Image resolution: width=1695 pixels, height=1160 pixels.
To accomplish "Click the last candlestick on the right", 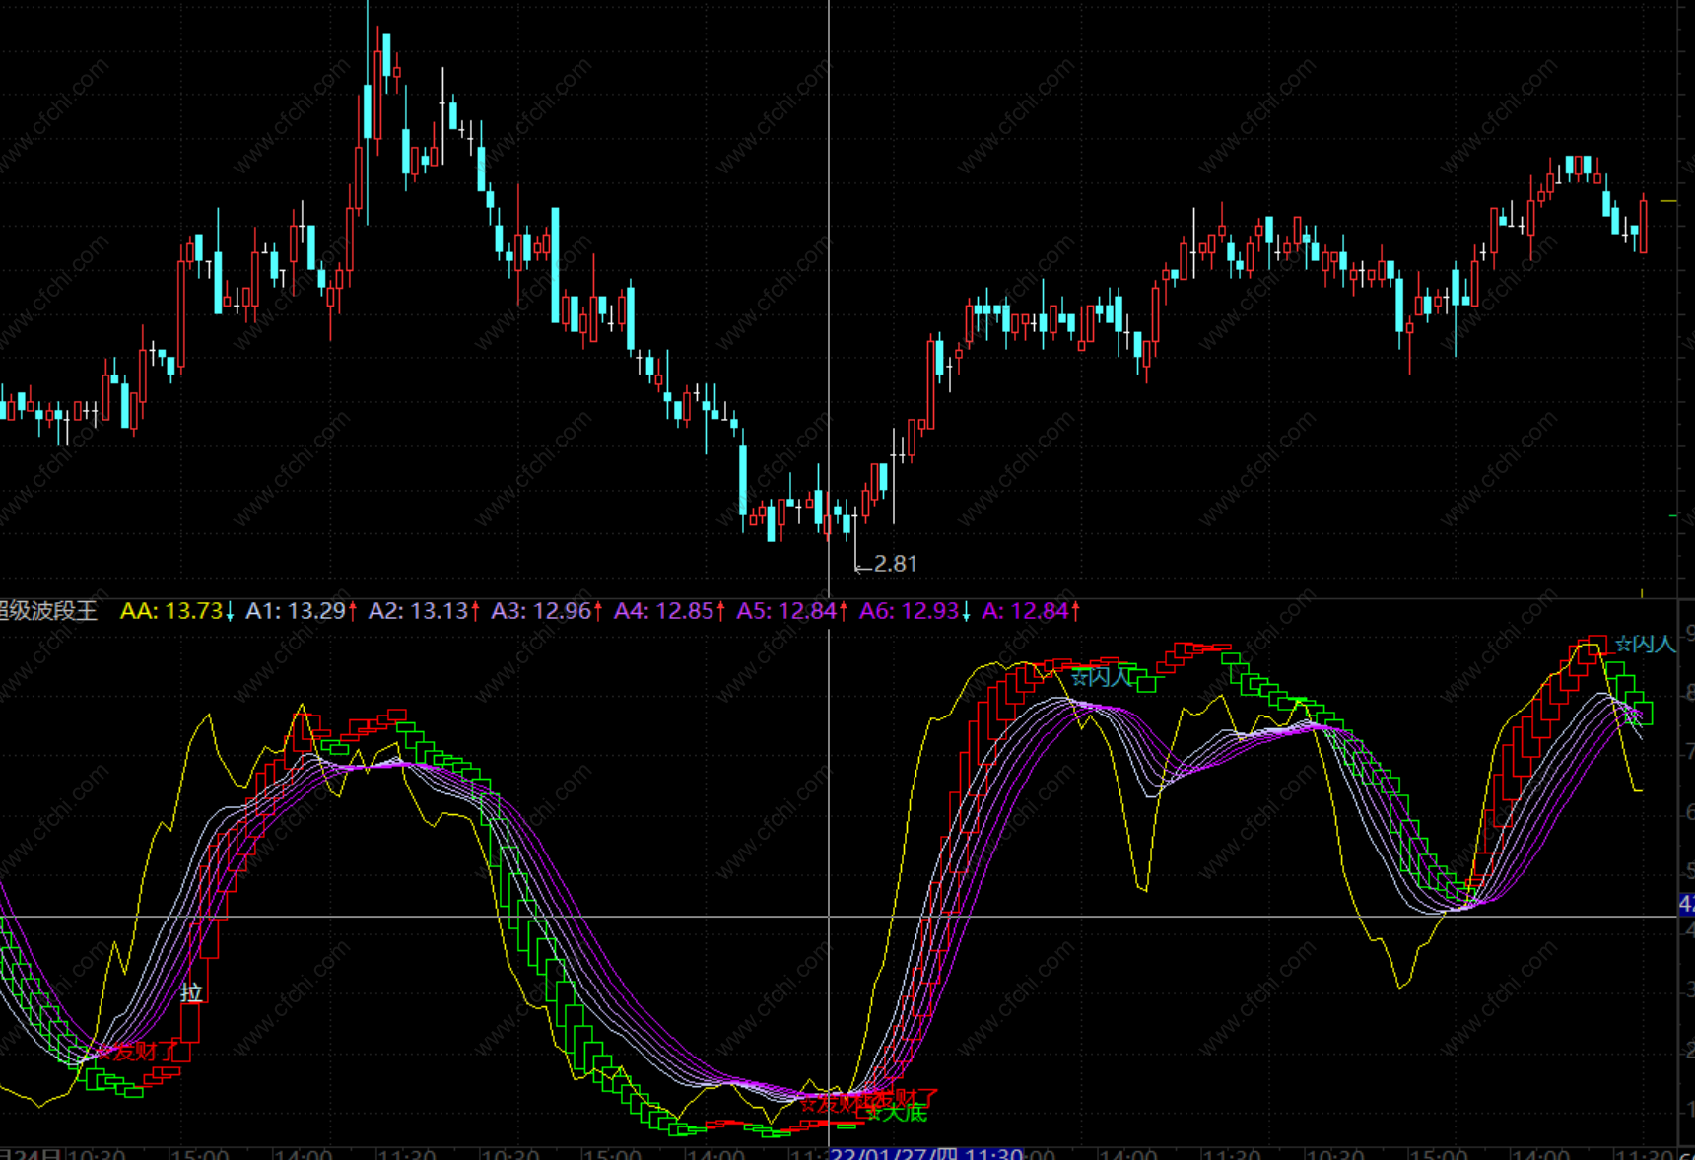I will click(1643, 225).
